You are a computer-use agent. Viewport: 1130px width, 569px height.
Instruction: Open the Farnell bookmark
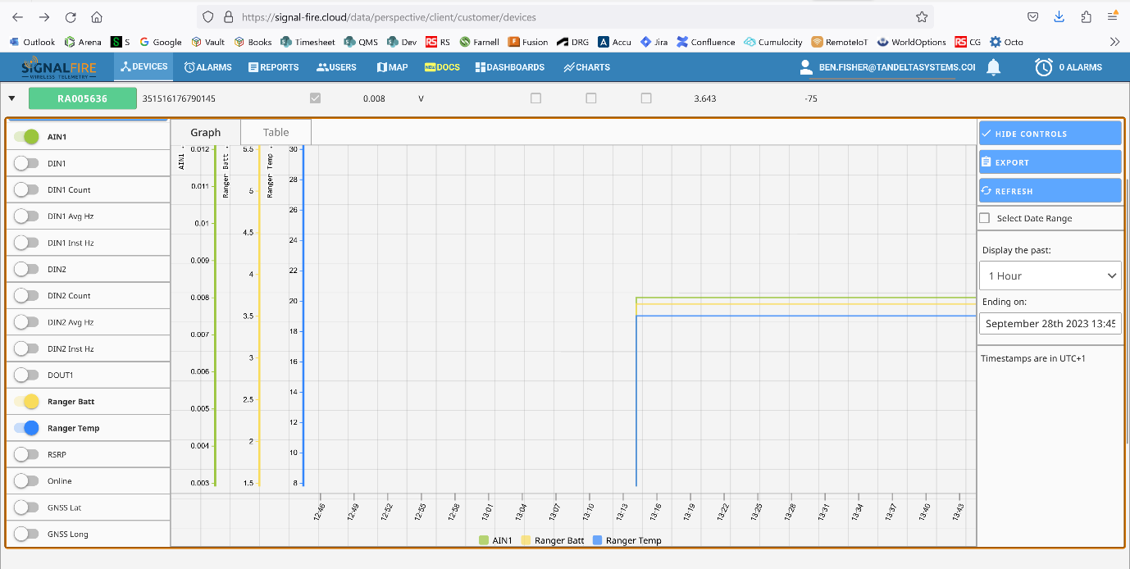[480, 42]
